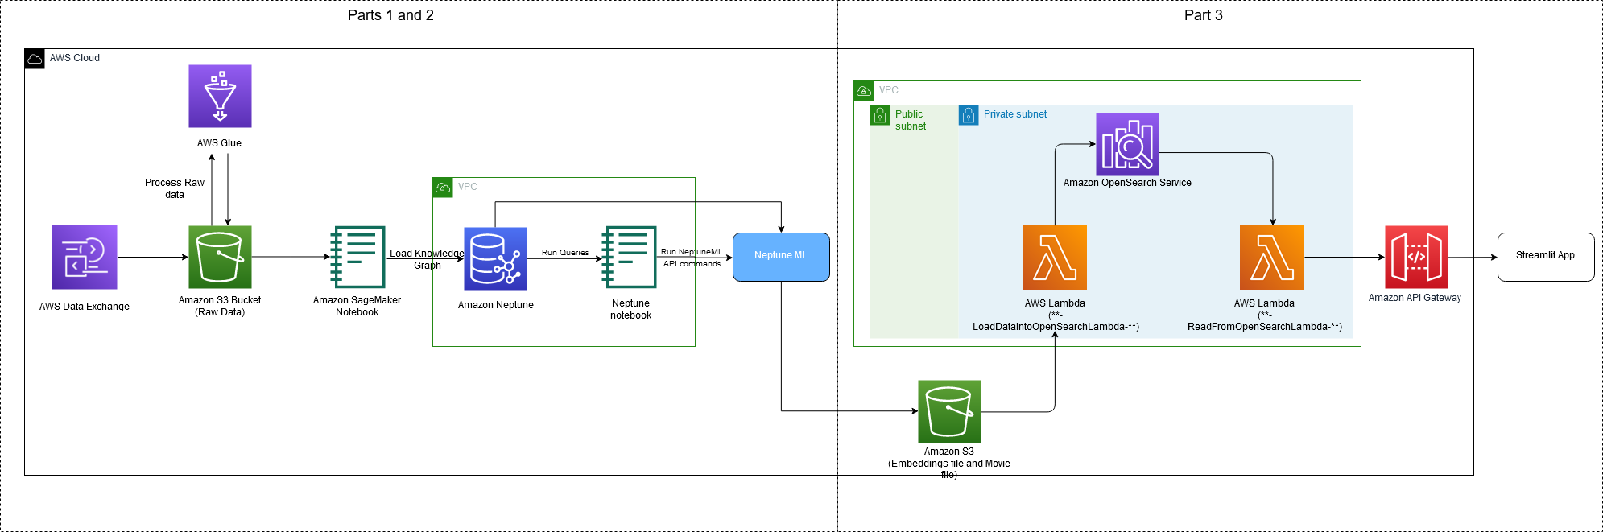This screenshot has height=532, width=1603.
Task: Click the "AWS Glue" caption
Action: pyautogui.click(x=219, y=143)
